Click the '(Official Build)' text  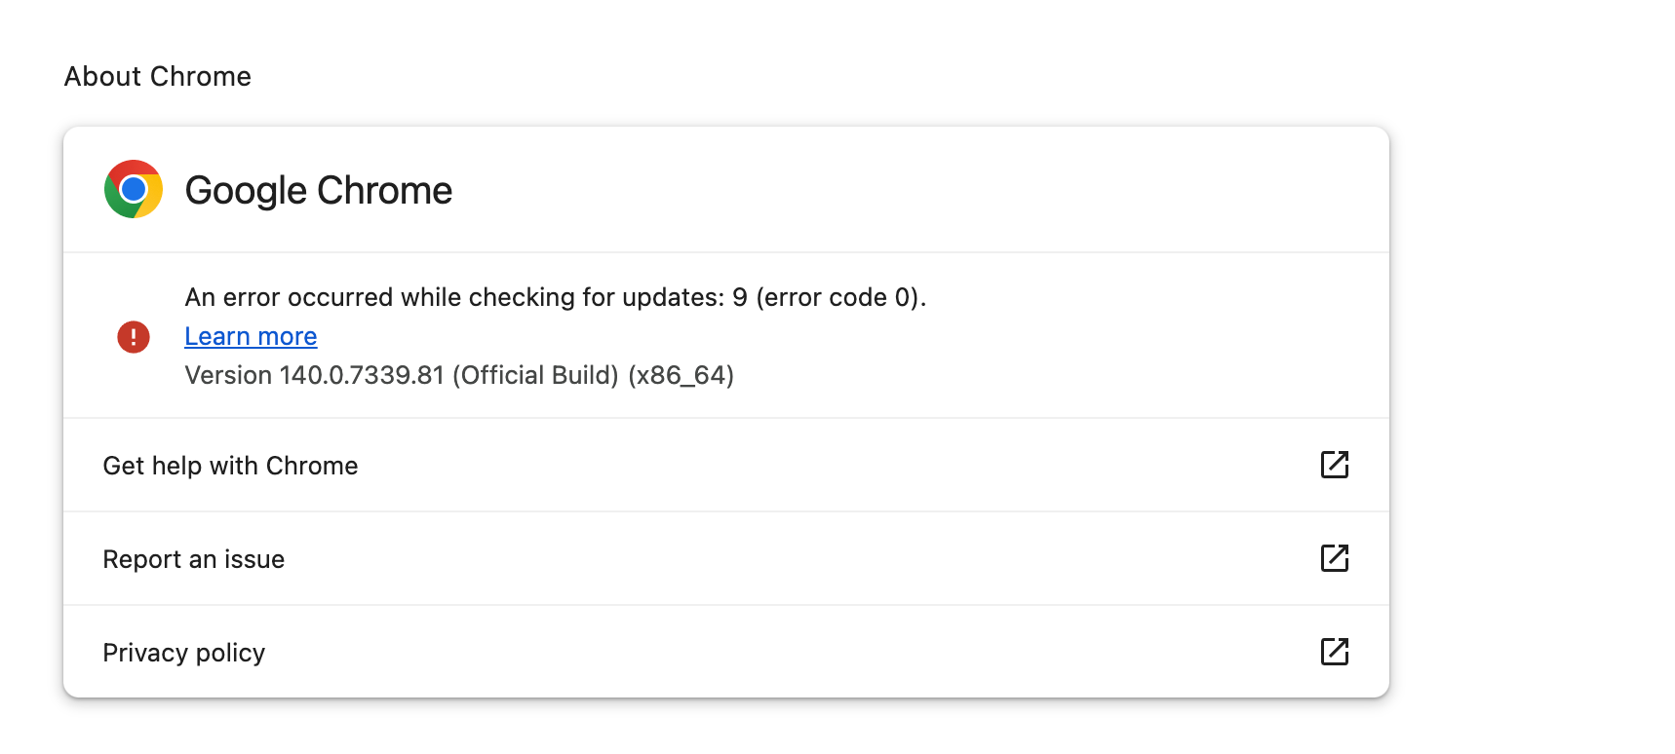point(535,375)
